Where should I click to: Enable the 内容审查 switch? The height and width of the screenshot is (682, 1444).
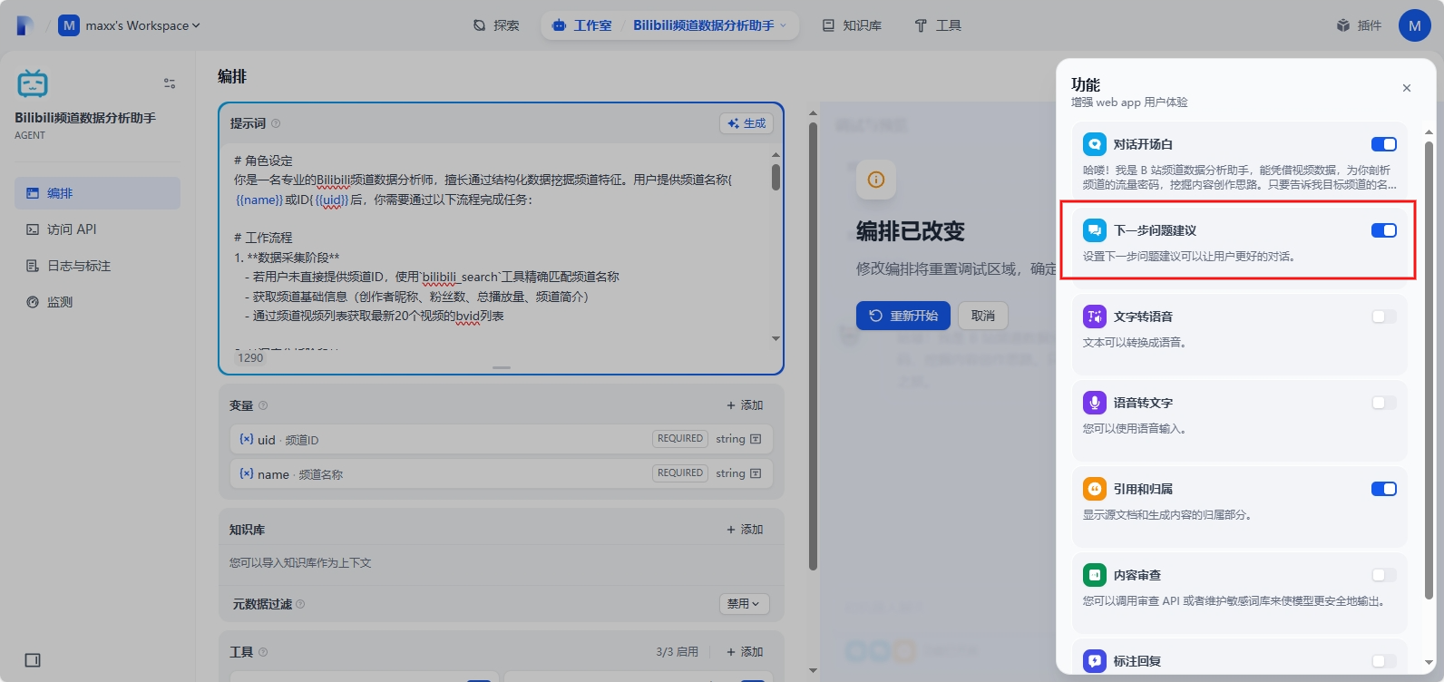tap(1384, 575)
